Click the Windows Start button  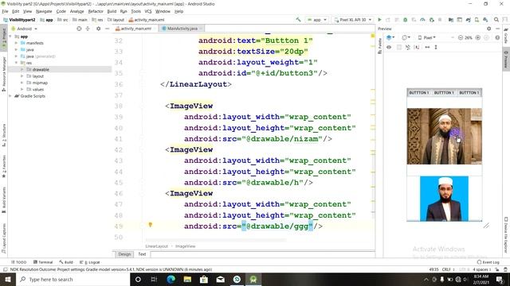pos(8,279)
